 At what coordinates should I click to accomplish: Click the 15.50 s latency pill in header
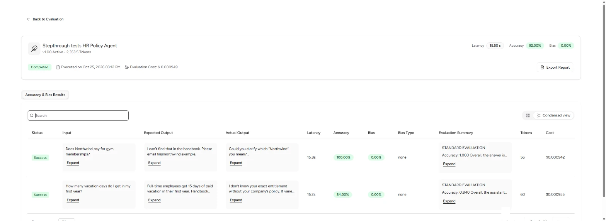[495, 46]
